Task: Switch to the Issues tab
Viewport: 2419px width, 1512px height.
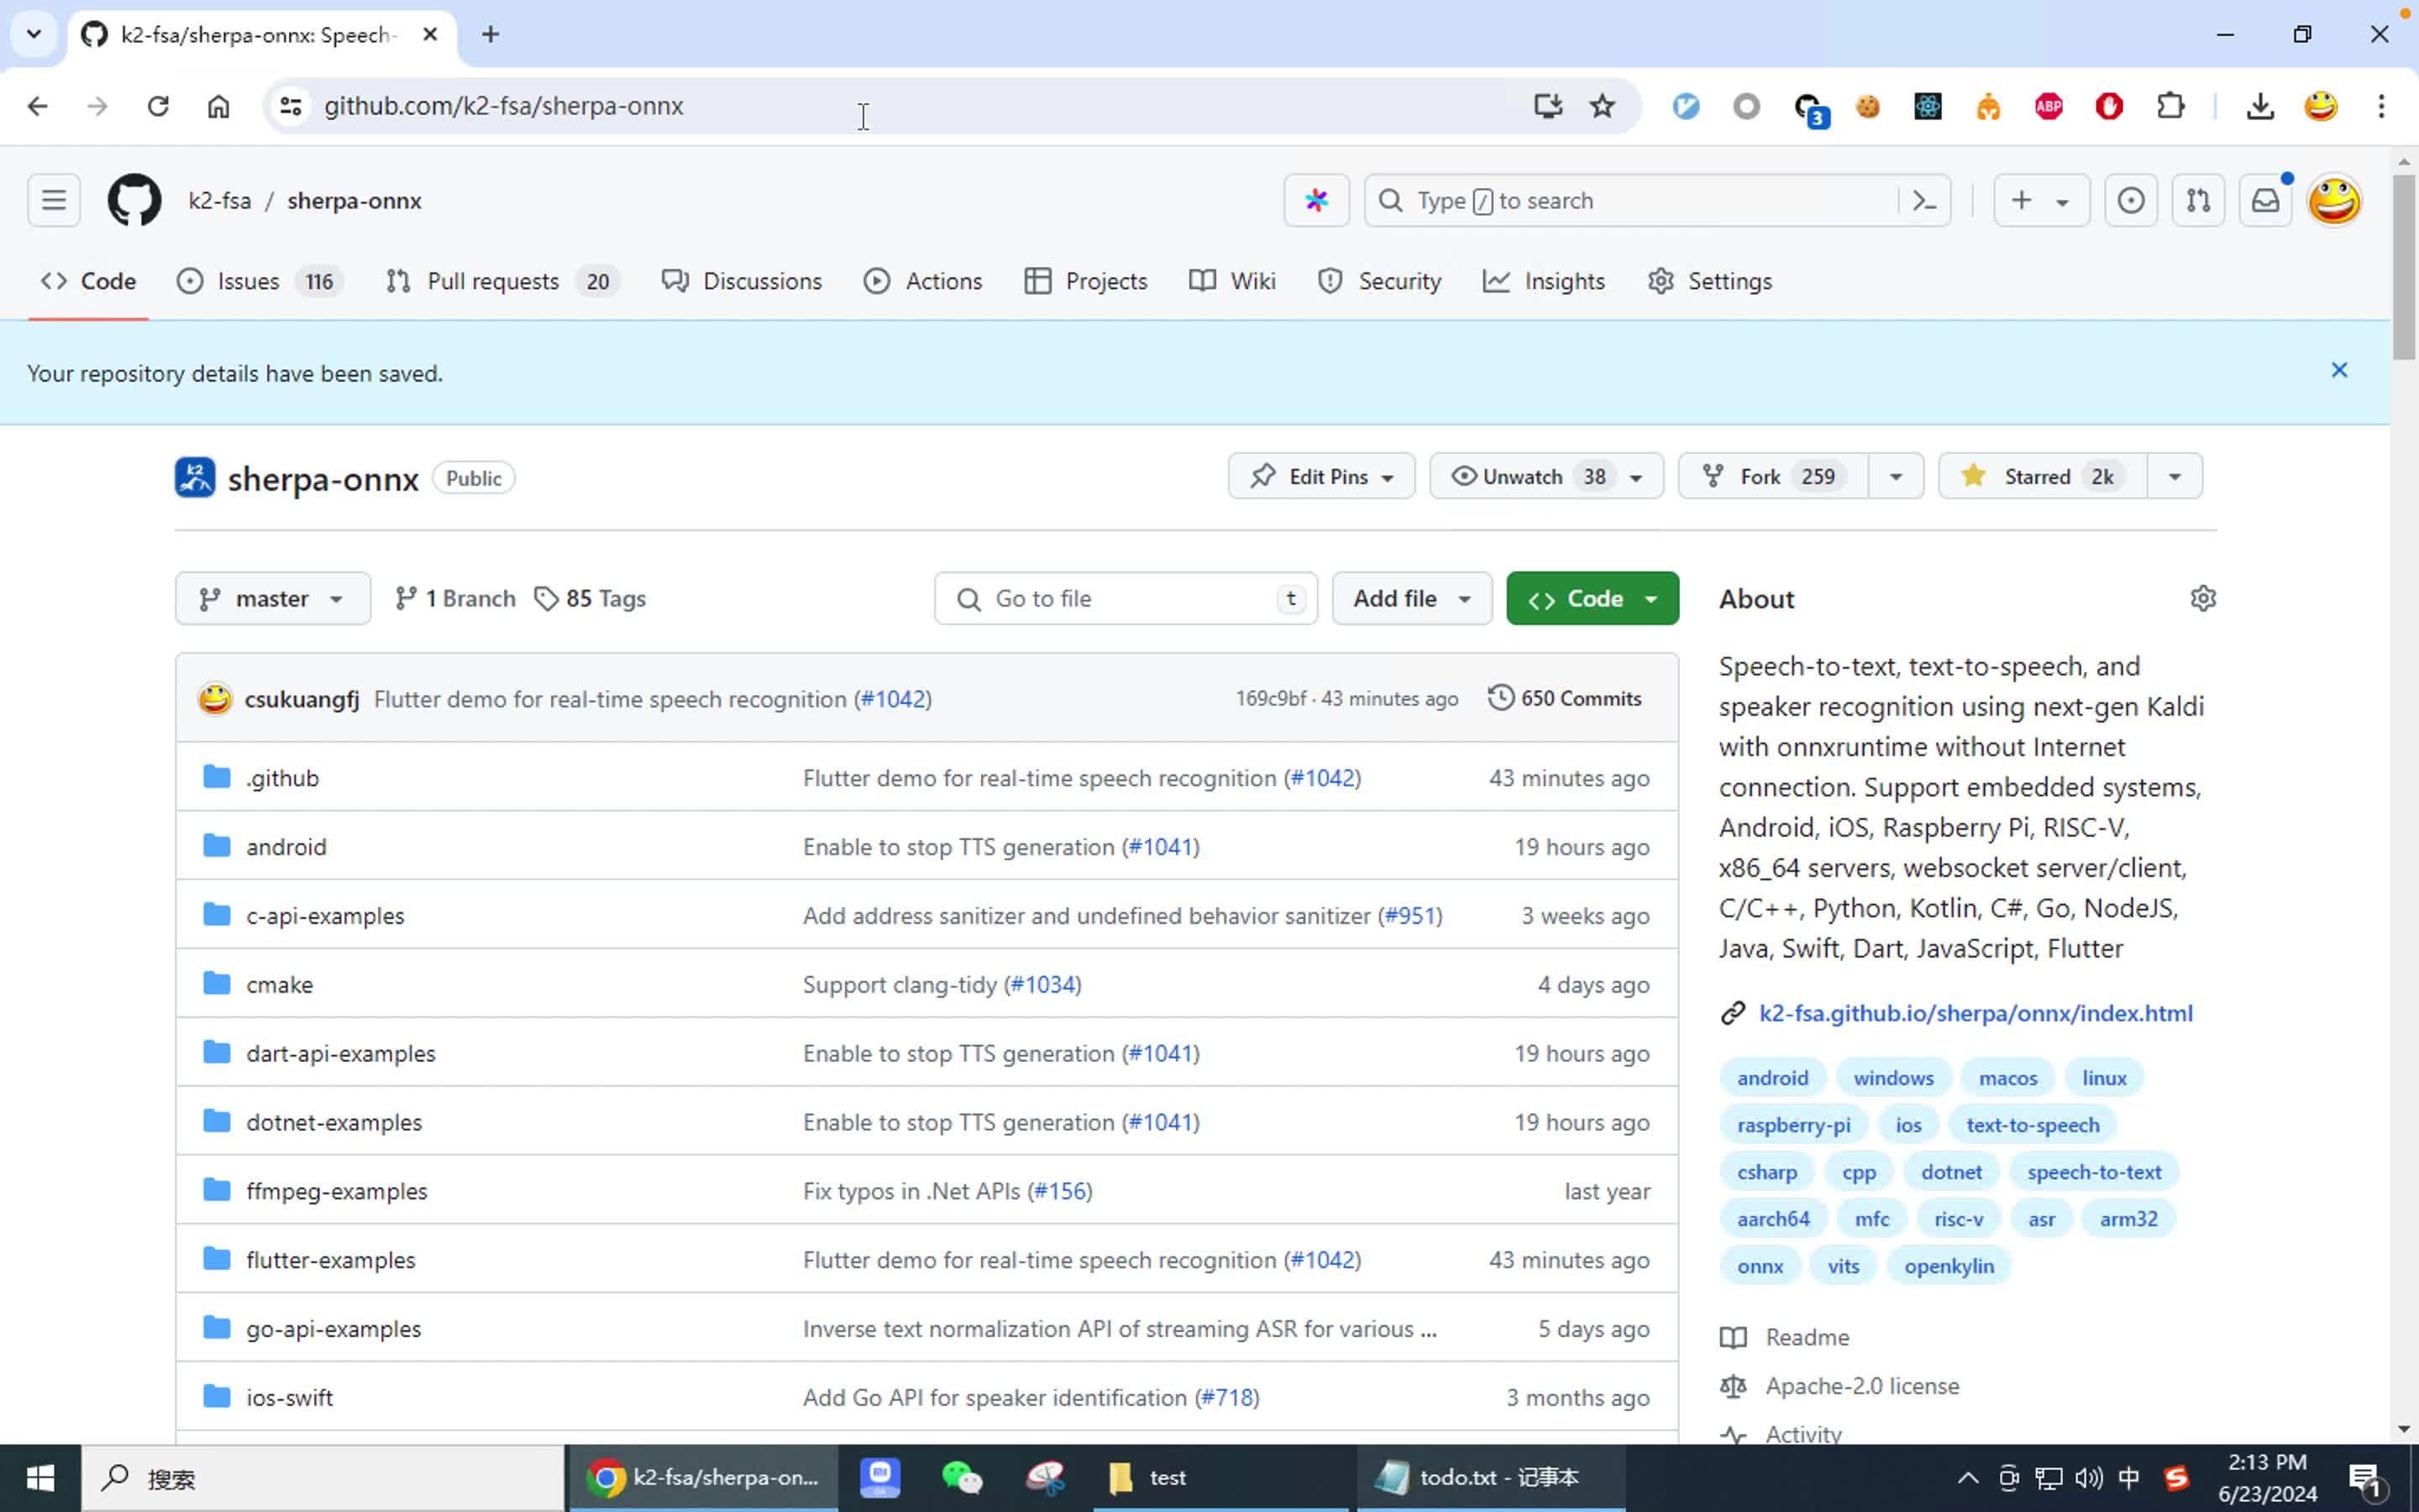Action: click(x=248, y=281)
